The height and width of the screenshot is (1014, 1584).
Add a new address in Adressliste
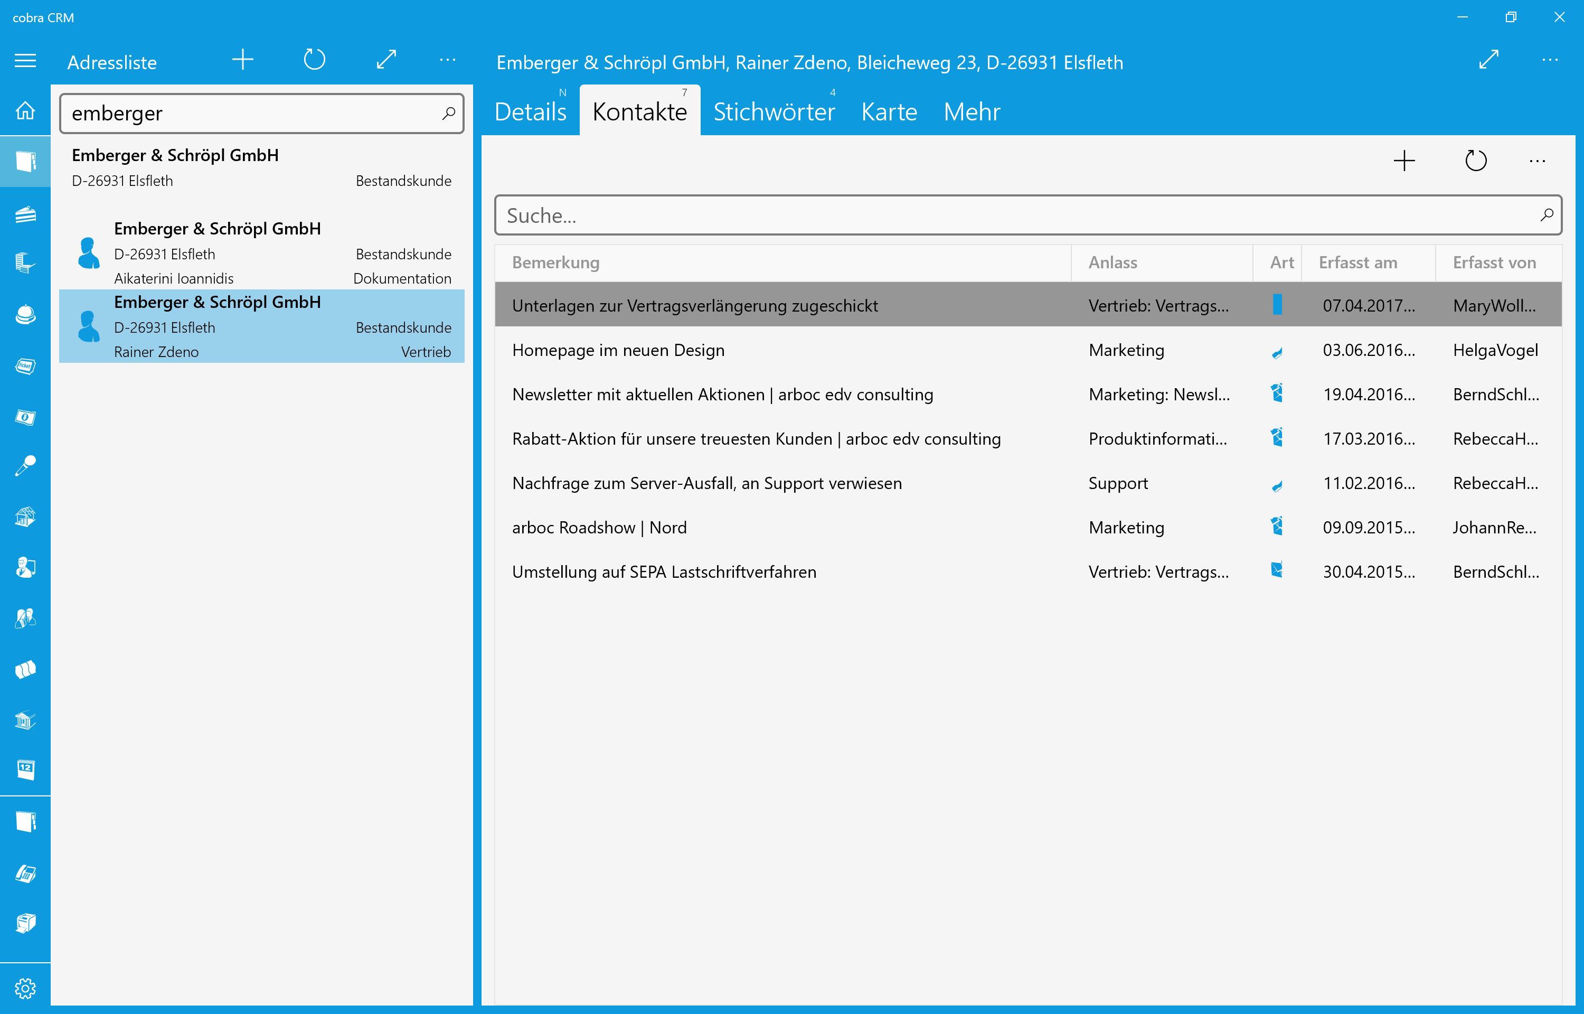pos(243,60)
